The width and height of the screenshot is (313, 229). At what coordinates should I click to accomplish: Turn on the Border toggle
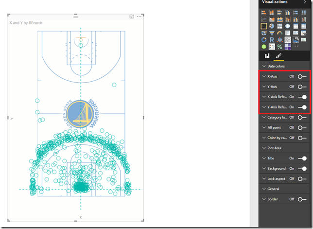click(302, 199)
